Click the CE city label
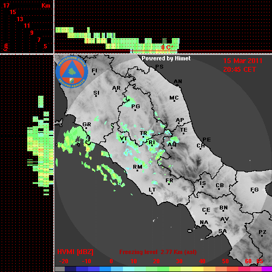The image size is (272, 272). [x=206, y=210]
